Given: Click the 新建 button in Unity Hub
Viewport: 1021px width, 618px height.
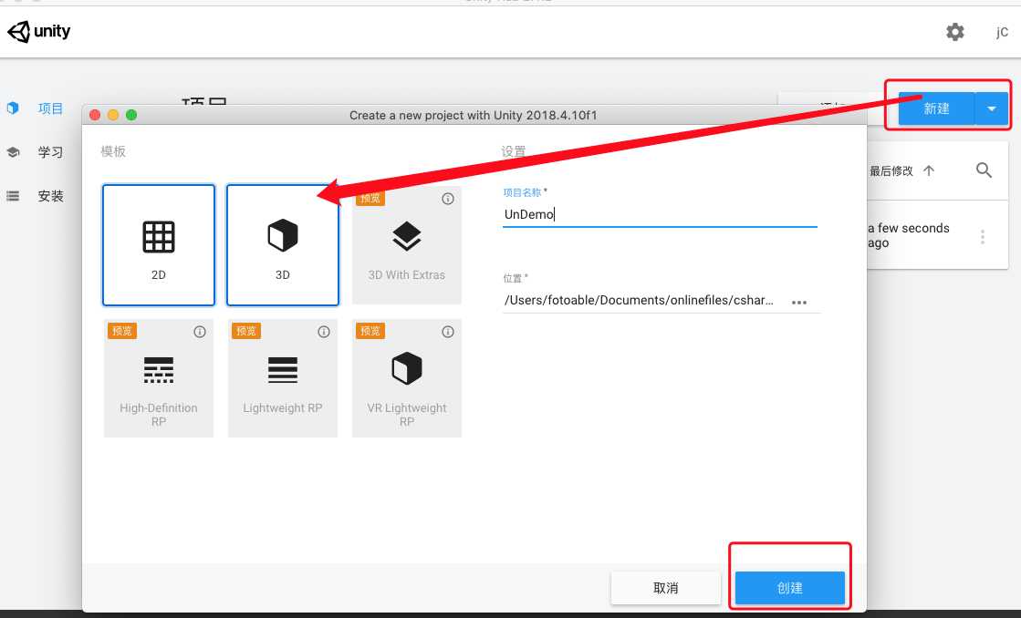Looking at the screenshot, I should tap(936, 108).
